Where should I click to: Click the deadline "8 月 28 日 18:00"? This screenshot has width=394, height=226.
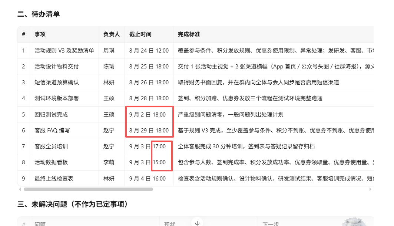tap(149, 98)
